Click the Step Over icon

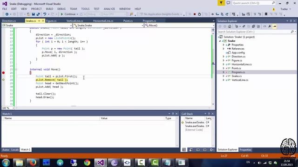tap(222, 14)
